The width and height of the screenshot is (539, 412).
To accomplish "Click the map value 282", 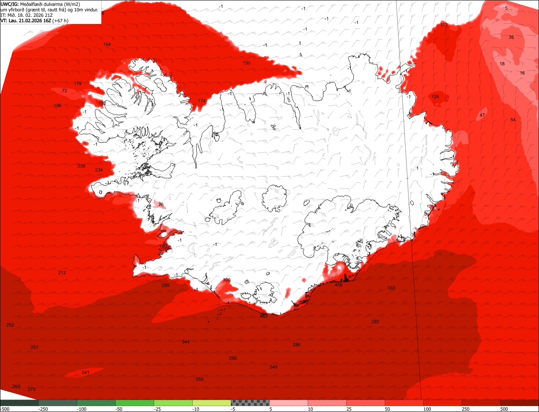I will [375, 321].
